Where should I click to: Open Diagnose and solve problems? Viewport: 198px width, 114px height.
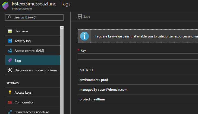pyautogui.click(x=36, y=70)
